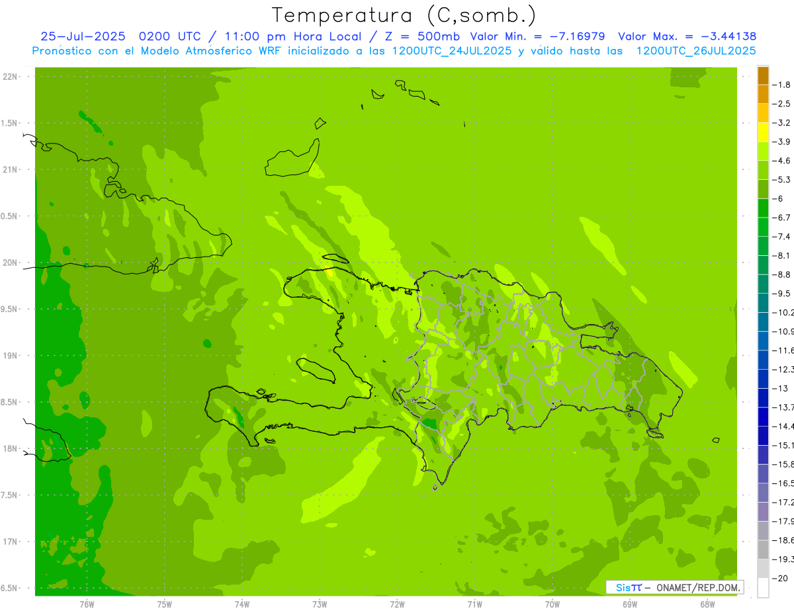Image resolution: width=794 pixels, height=613 pixels.
Task: Click the "69W" longitude label
Action: point(630,604)
